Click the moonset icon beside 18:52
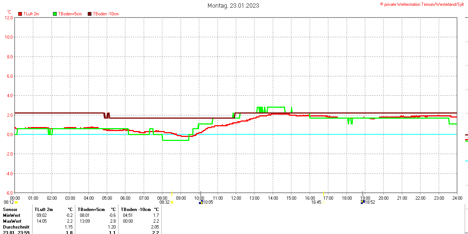Image resolution: width=468 pixels, height=234 pixels. coord(362,202)
